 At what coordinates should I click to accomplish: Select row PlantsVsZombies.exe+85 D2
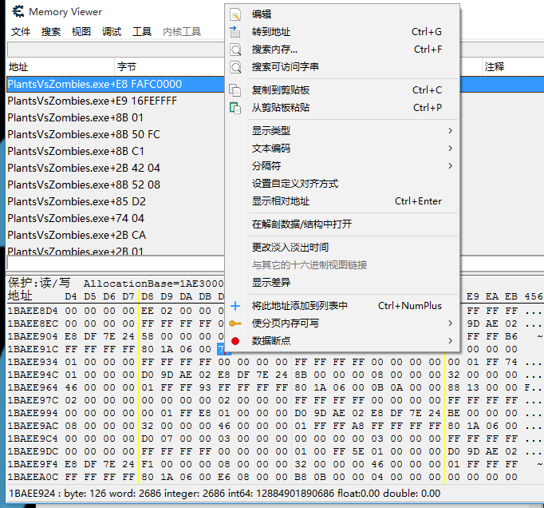click(115, 201)
